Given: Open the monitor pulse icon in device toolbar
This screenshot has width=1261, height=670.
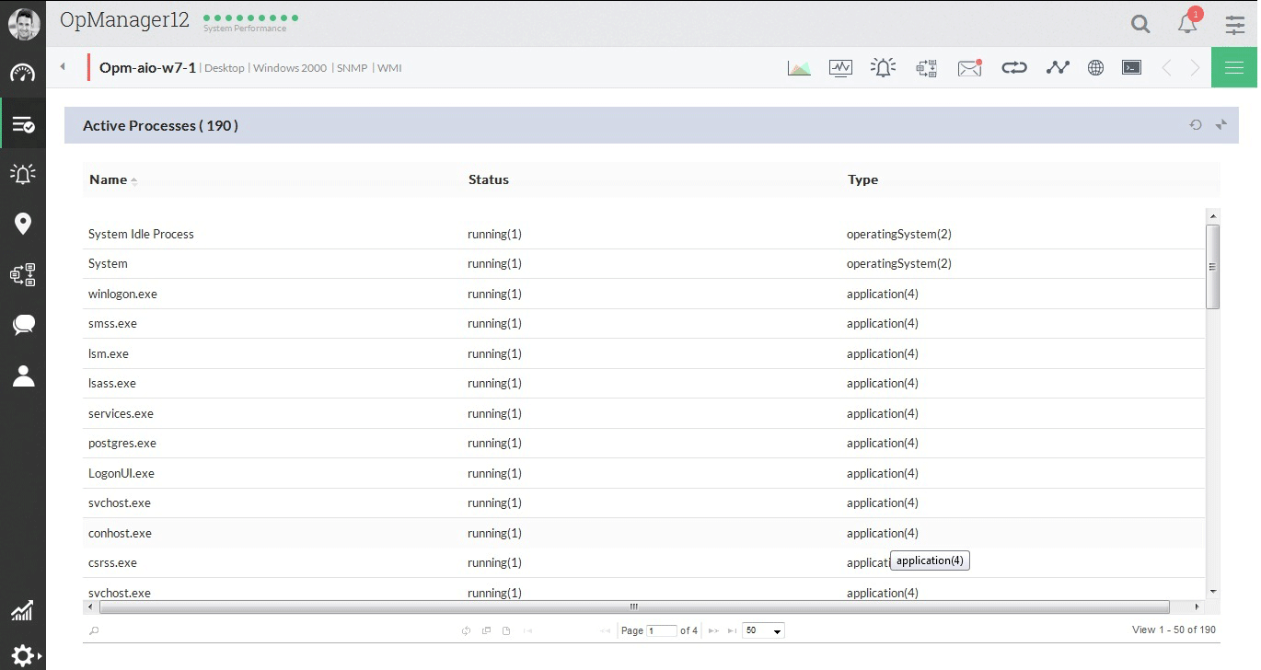Looking at the screenshot, I should pyautogui.click(x=840, y=67).
